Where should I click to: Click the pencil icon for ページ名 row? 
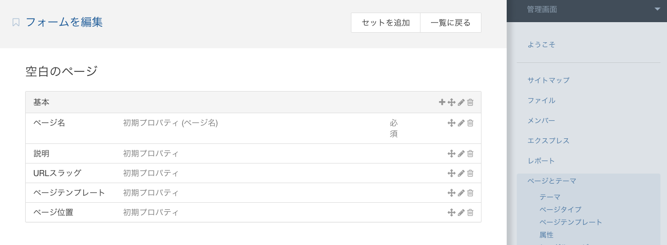461,123
